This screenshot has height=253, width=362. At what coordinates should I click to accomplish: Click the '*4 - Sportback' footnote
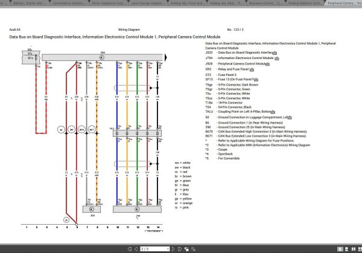pyautogui.click(x=219, y=154)
